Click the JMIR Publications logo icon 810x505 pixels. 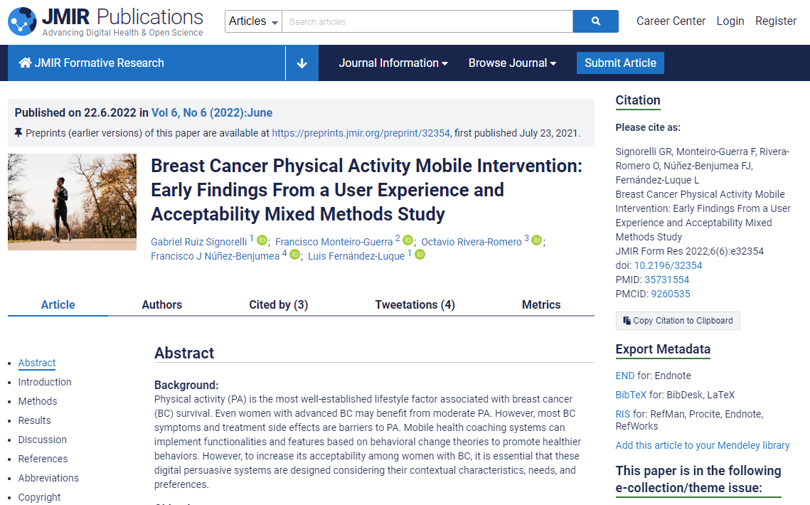(22, 22)
